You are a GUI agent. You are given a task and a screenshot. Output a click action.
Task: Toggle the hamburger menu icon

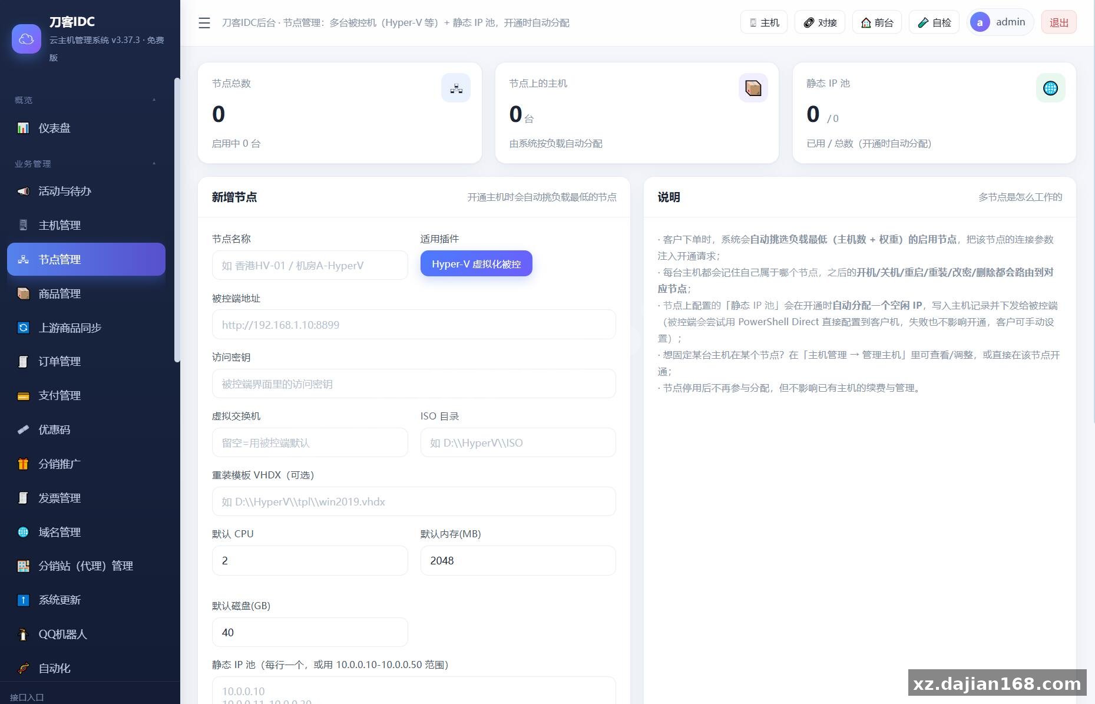(x=204, y=23)
